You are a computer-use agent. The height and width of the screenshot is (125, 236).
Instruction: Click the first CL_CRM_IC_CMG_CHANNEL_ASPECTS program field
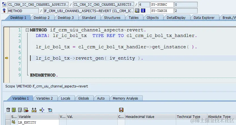click(x=38, y=5)
